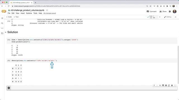Delete the cell with the trash icon
Screen dimensions: 179x100
(172, 85)
